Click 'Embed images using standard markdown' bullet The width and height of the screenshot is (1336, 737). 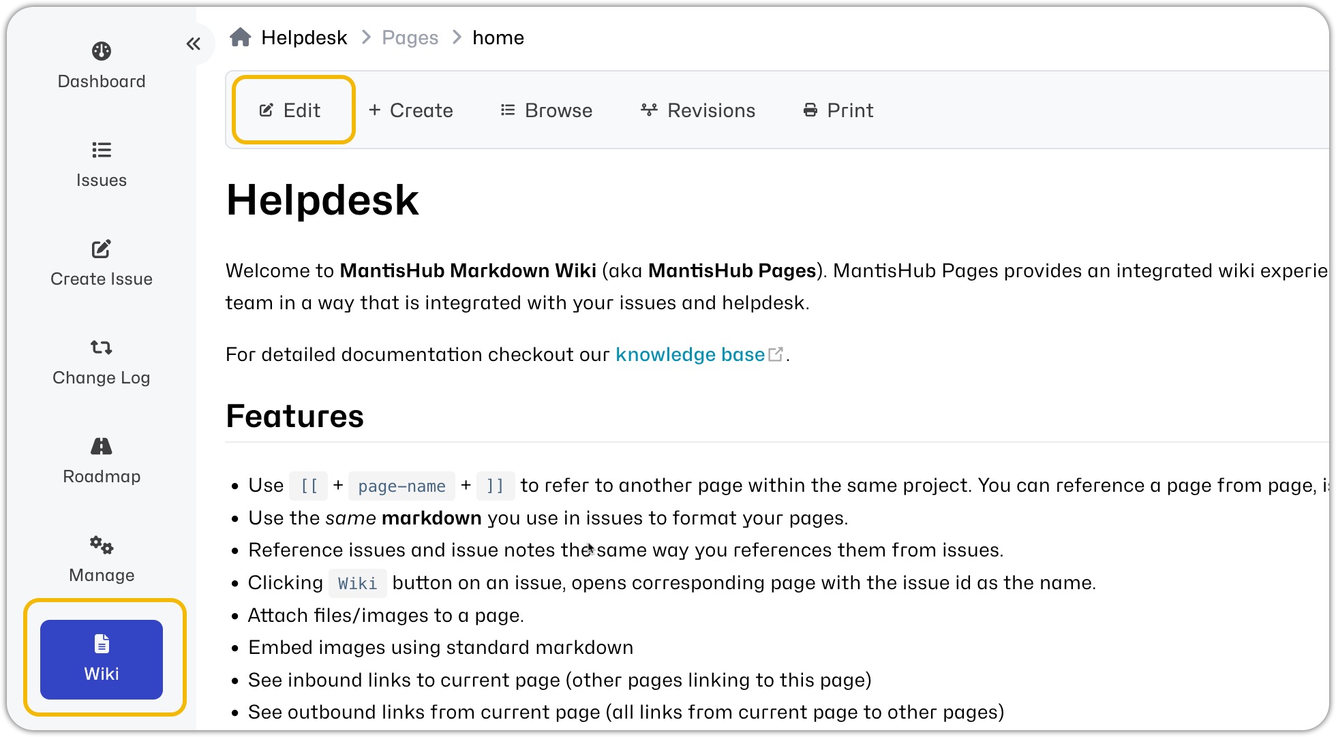(x=441, y=648)
